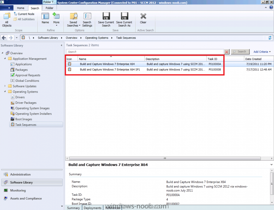Expand the dropdown arrow after Operating Systems breadcrumb
Screen dimensions: 274x210
(x=112, y=38)
